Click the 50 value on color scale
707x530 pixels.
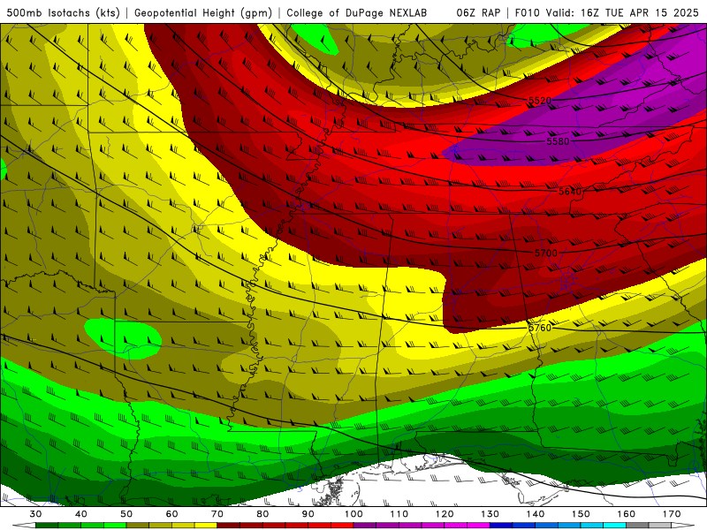[126, 514]
